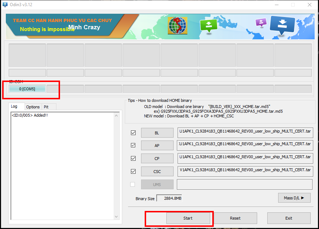
Task: Select the 0:[COM5] device port box
Action: 27,89
